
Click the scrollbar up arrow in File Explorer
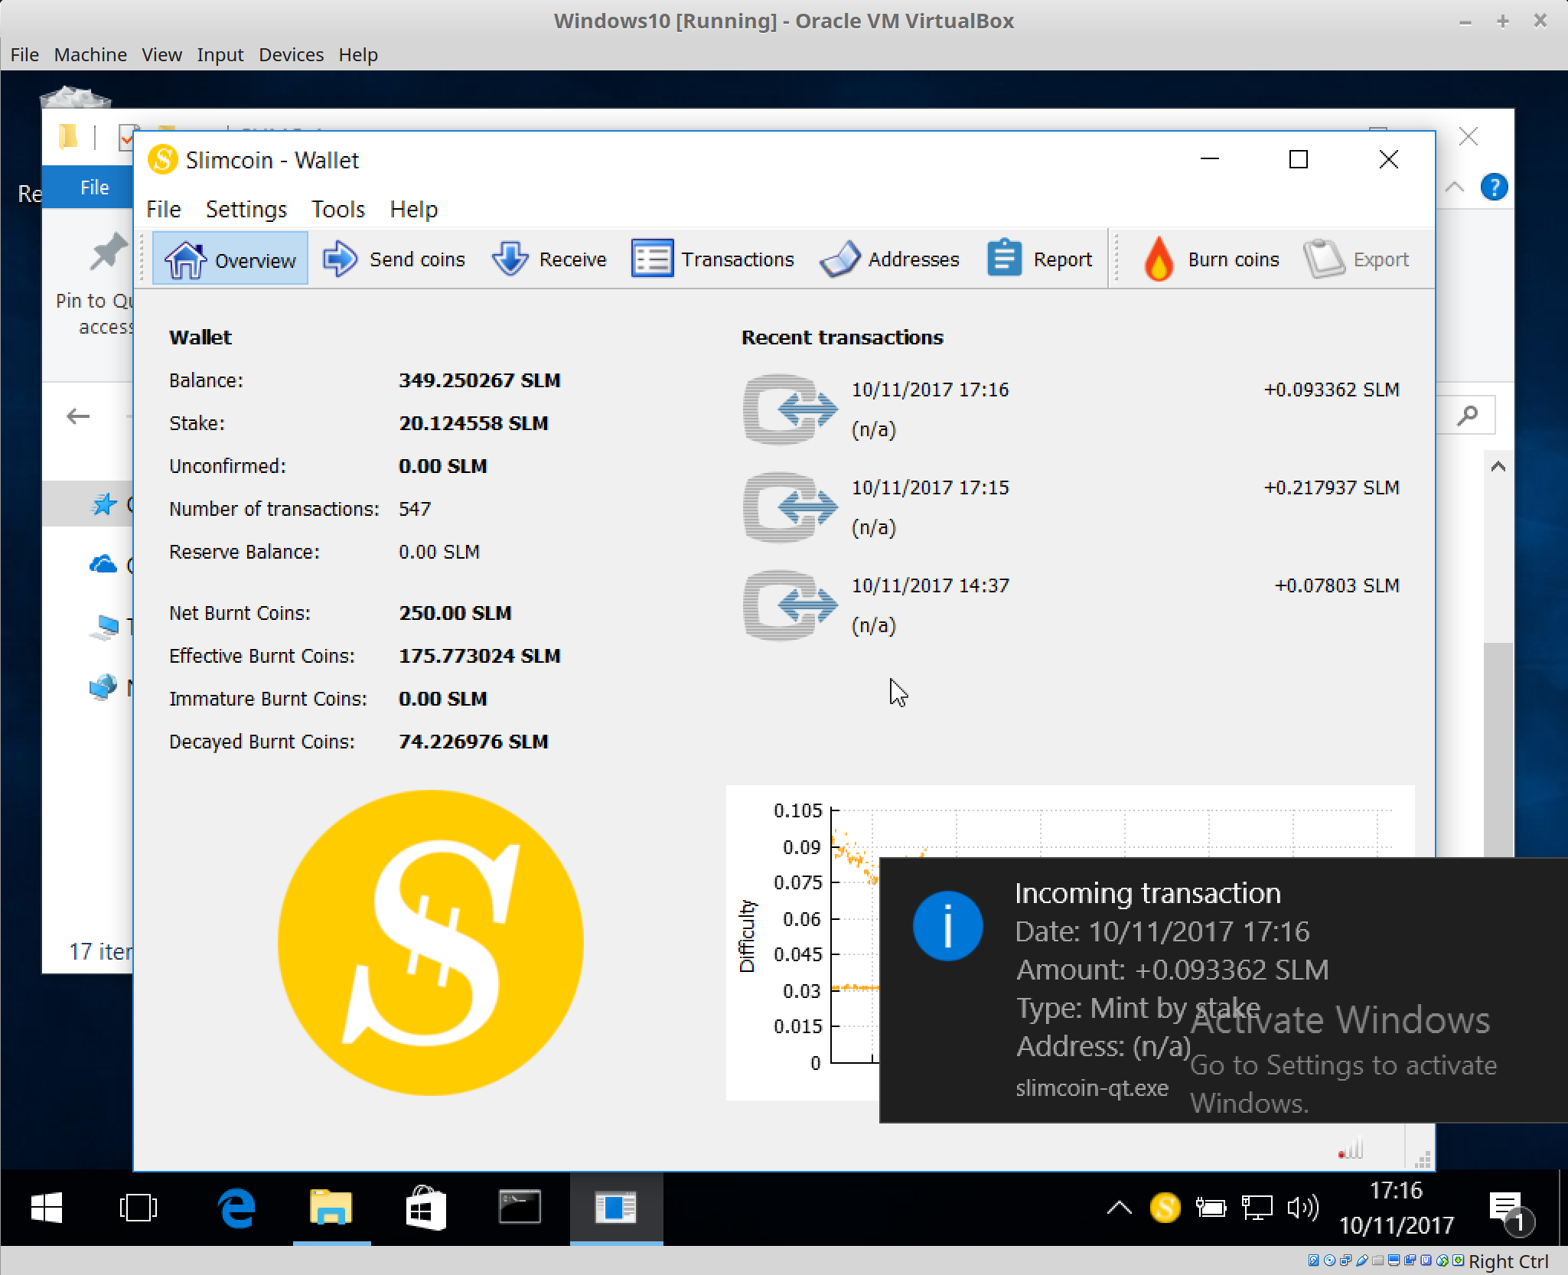1498,466
